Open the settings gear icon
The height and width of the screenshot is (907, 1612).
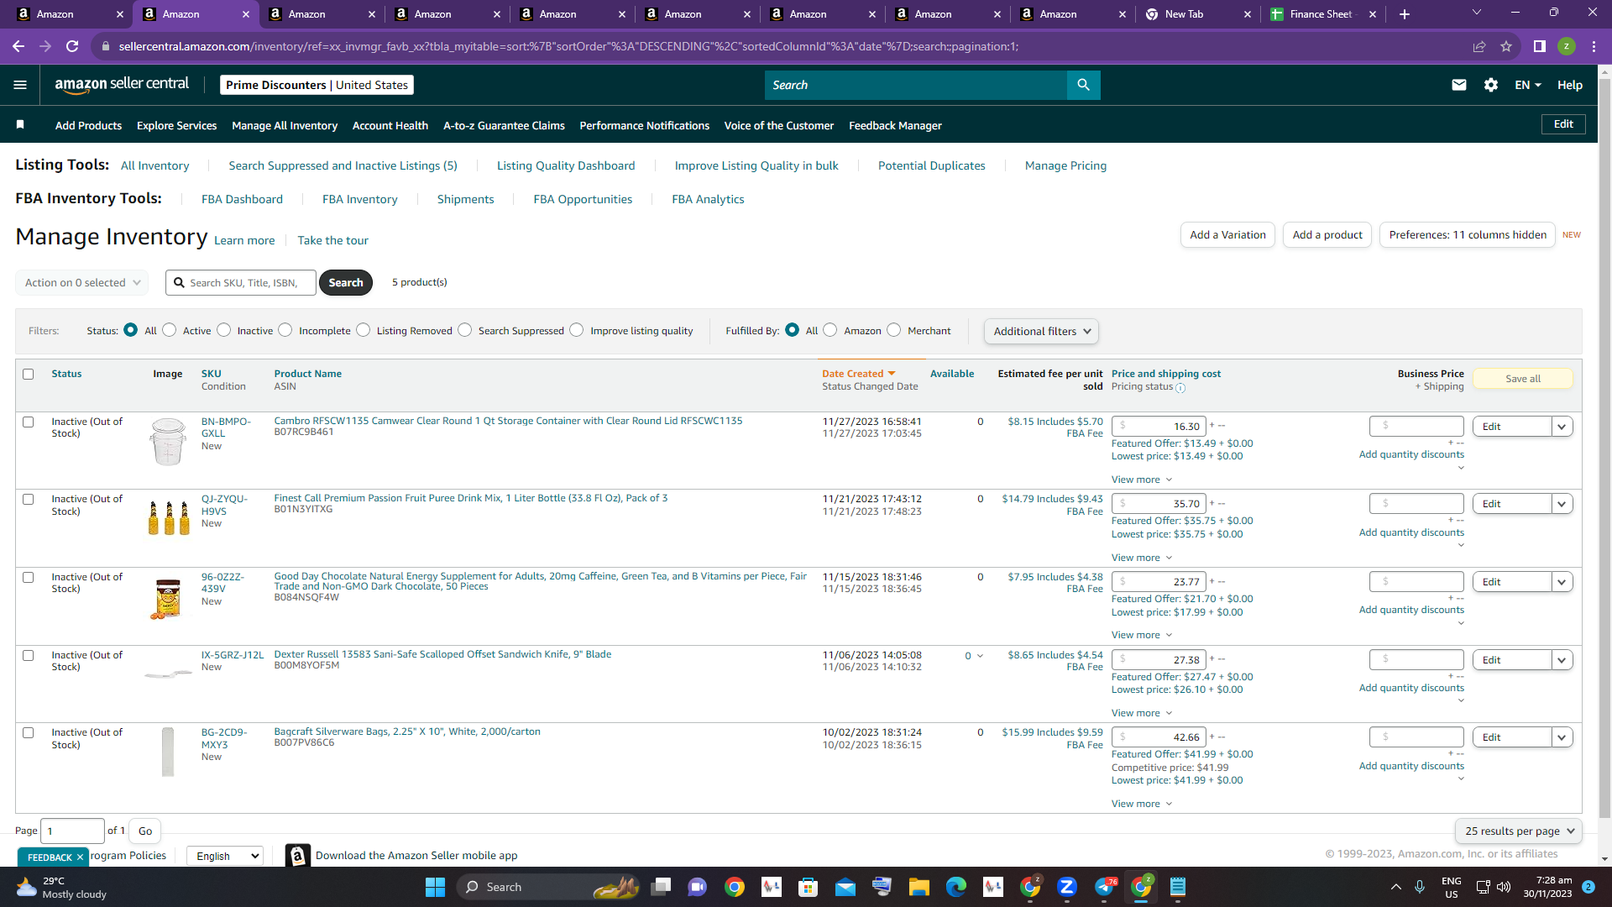pos(1491,85)
